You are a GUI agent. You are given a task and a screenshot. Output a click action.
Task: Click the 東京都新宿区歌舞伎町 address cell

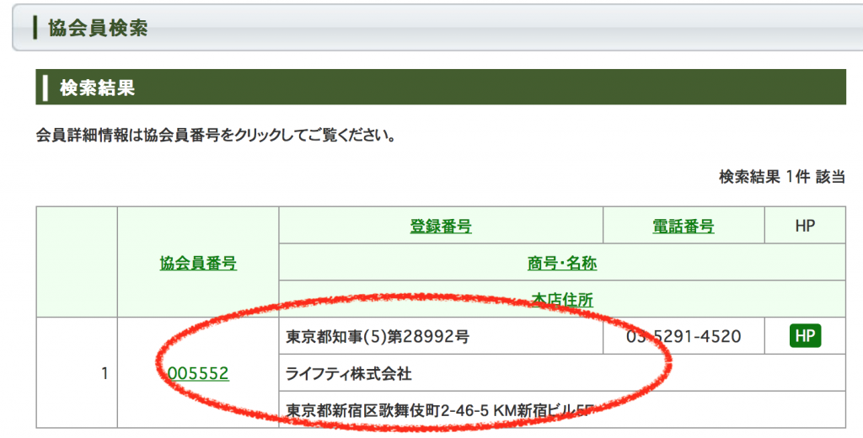tap(438, 410)
